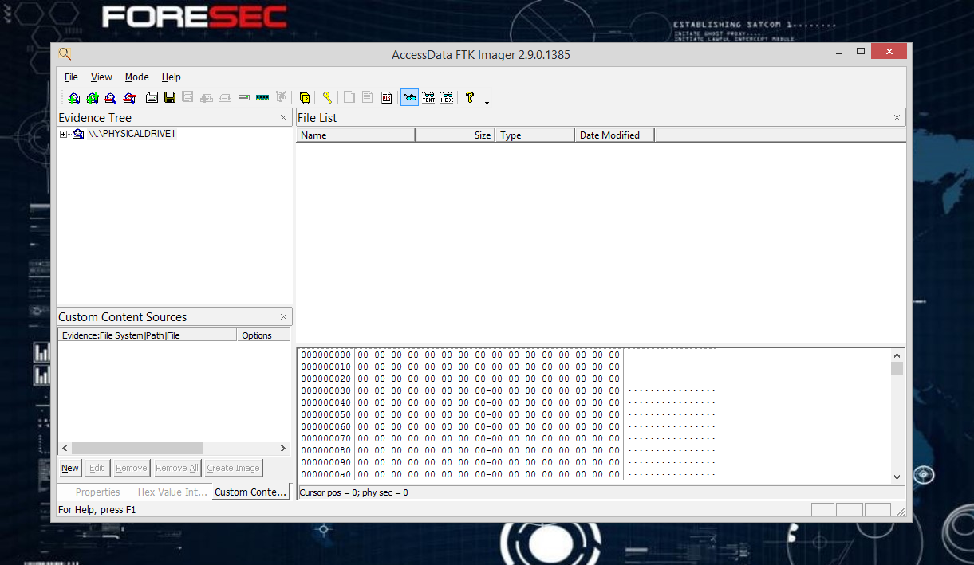The width and height of the screenshot is (974, 565).
Task: Click the Obtain Protected Files safe icon
Action: point(305,97)
